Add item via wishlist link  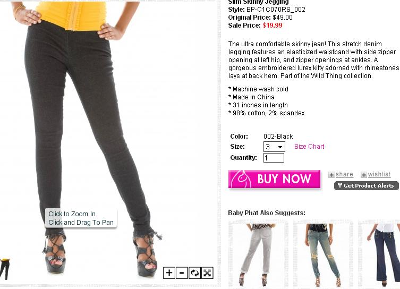379,174
